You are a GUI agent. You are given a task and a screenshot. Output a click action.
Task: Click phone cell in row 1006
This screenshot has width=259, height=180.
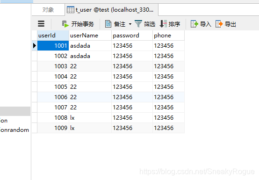click(168, 97)
